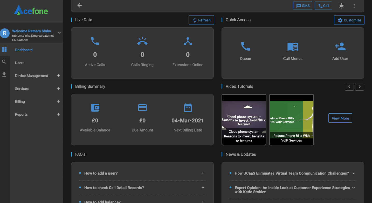Click the ratnam.sinha@myrealdata.net email text
This screenshot has width=372, height=203.
point(33,36)
